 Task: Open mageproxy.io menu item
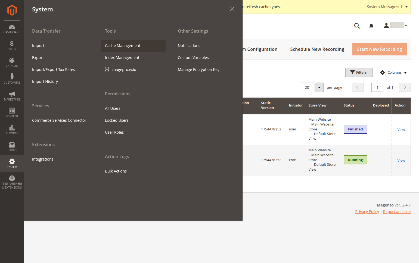pos(121,70)
